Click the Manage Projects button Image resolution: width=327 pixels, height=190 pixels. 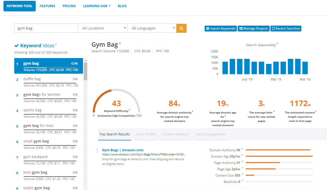pyautogui.click(x=254, y=28)
